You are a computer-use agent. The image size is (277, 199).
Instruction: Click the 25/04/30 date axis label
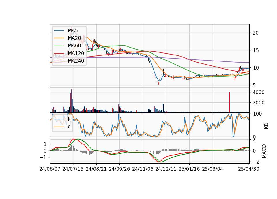coord(248,169)
